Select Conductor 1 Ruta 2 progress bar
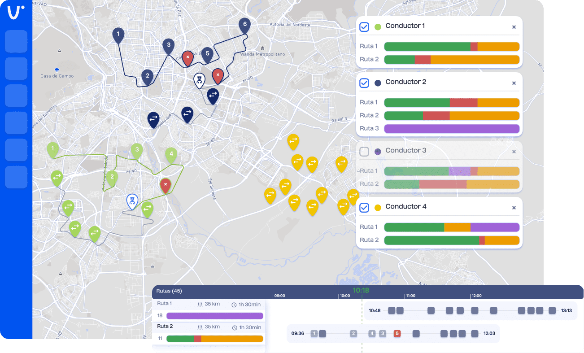Image resolution: width=584 pixels, height=353 pixels. pyautogui.click(x=452, y=60)
